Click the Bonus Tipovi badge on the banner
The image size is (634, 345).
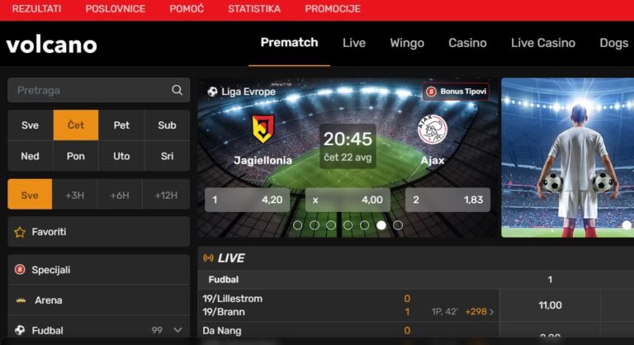point(456,92)
